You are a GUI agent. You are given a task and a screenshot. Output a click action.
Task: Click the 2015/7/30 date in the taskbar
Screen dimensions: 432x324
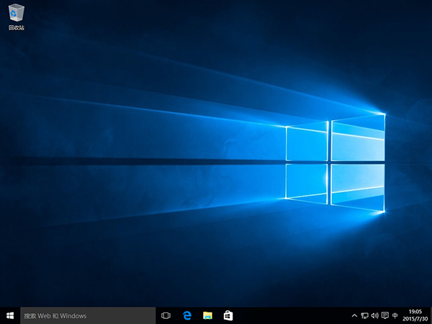point(415,319)
